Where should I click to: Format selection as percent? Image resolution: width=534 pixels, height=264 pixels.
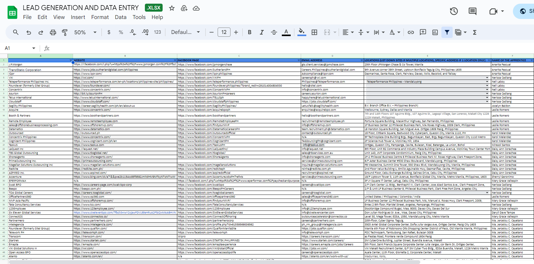(121, 32)
